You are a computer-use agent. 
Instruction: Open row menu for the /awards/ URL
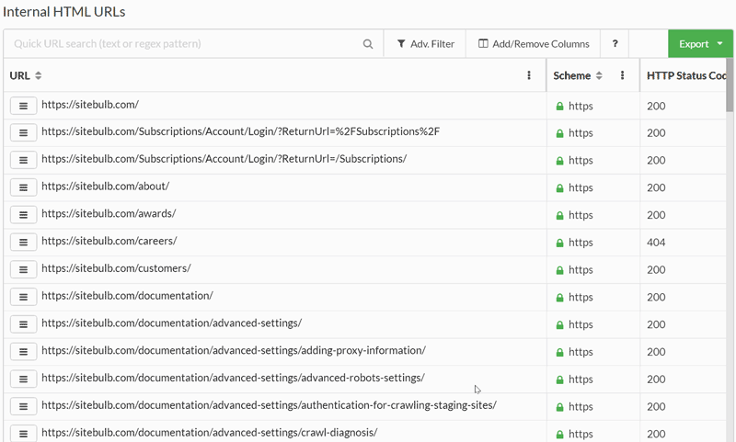[x=24, y=215]
